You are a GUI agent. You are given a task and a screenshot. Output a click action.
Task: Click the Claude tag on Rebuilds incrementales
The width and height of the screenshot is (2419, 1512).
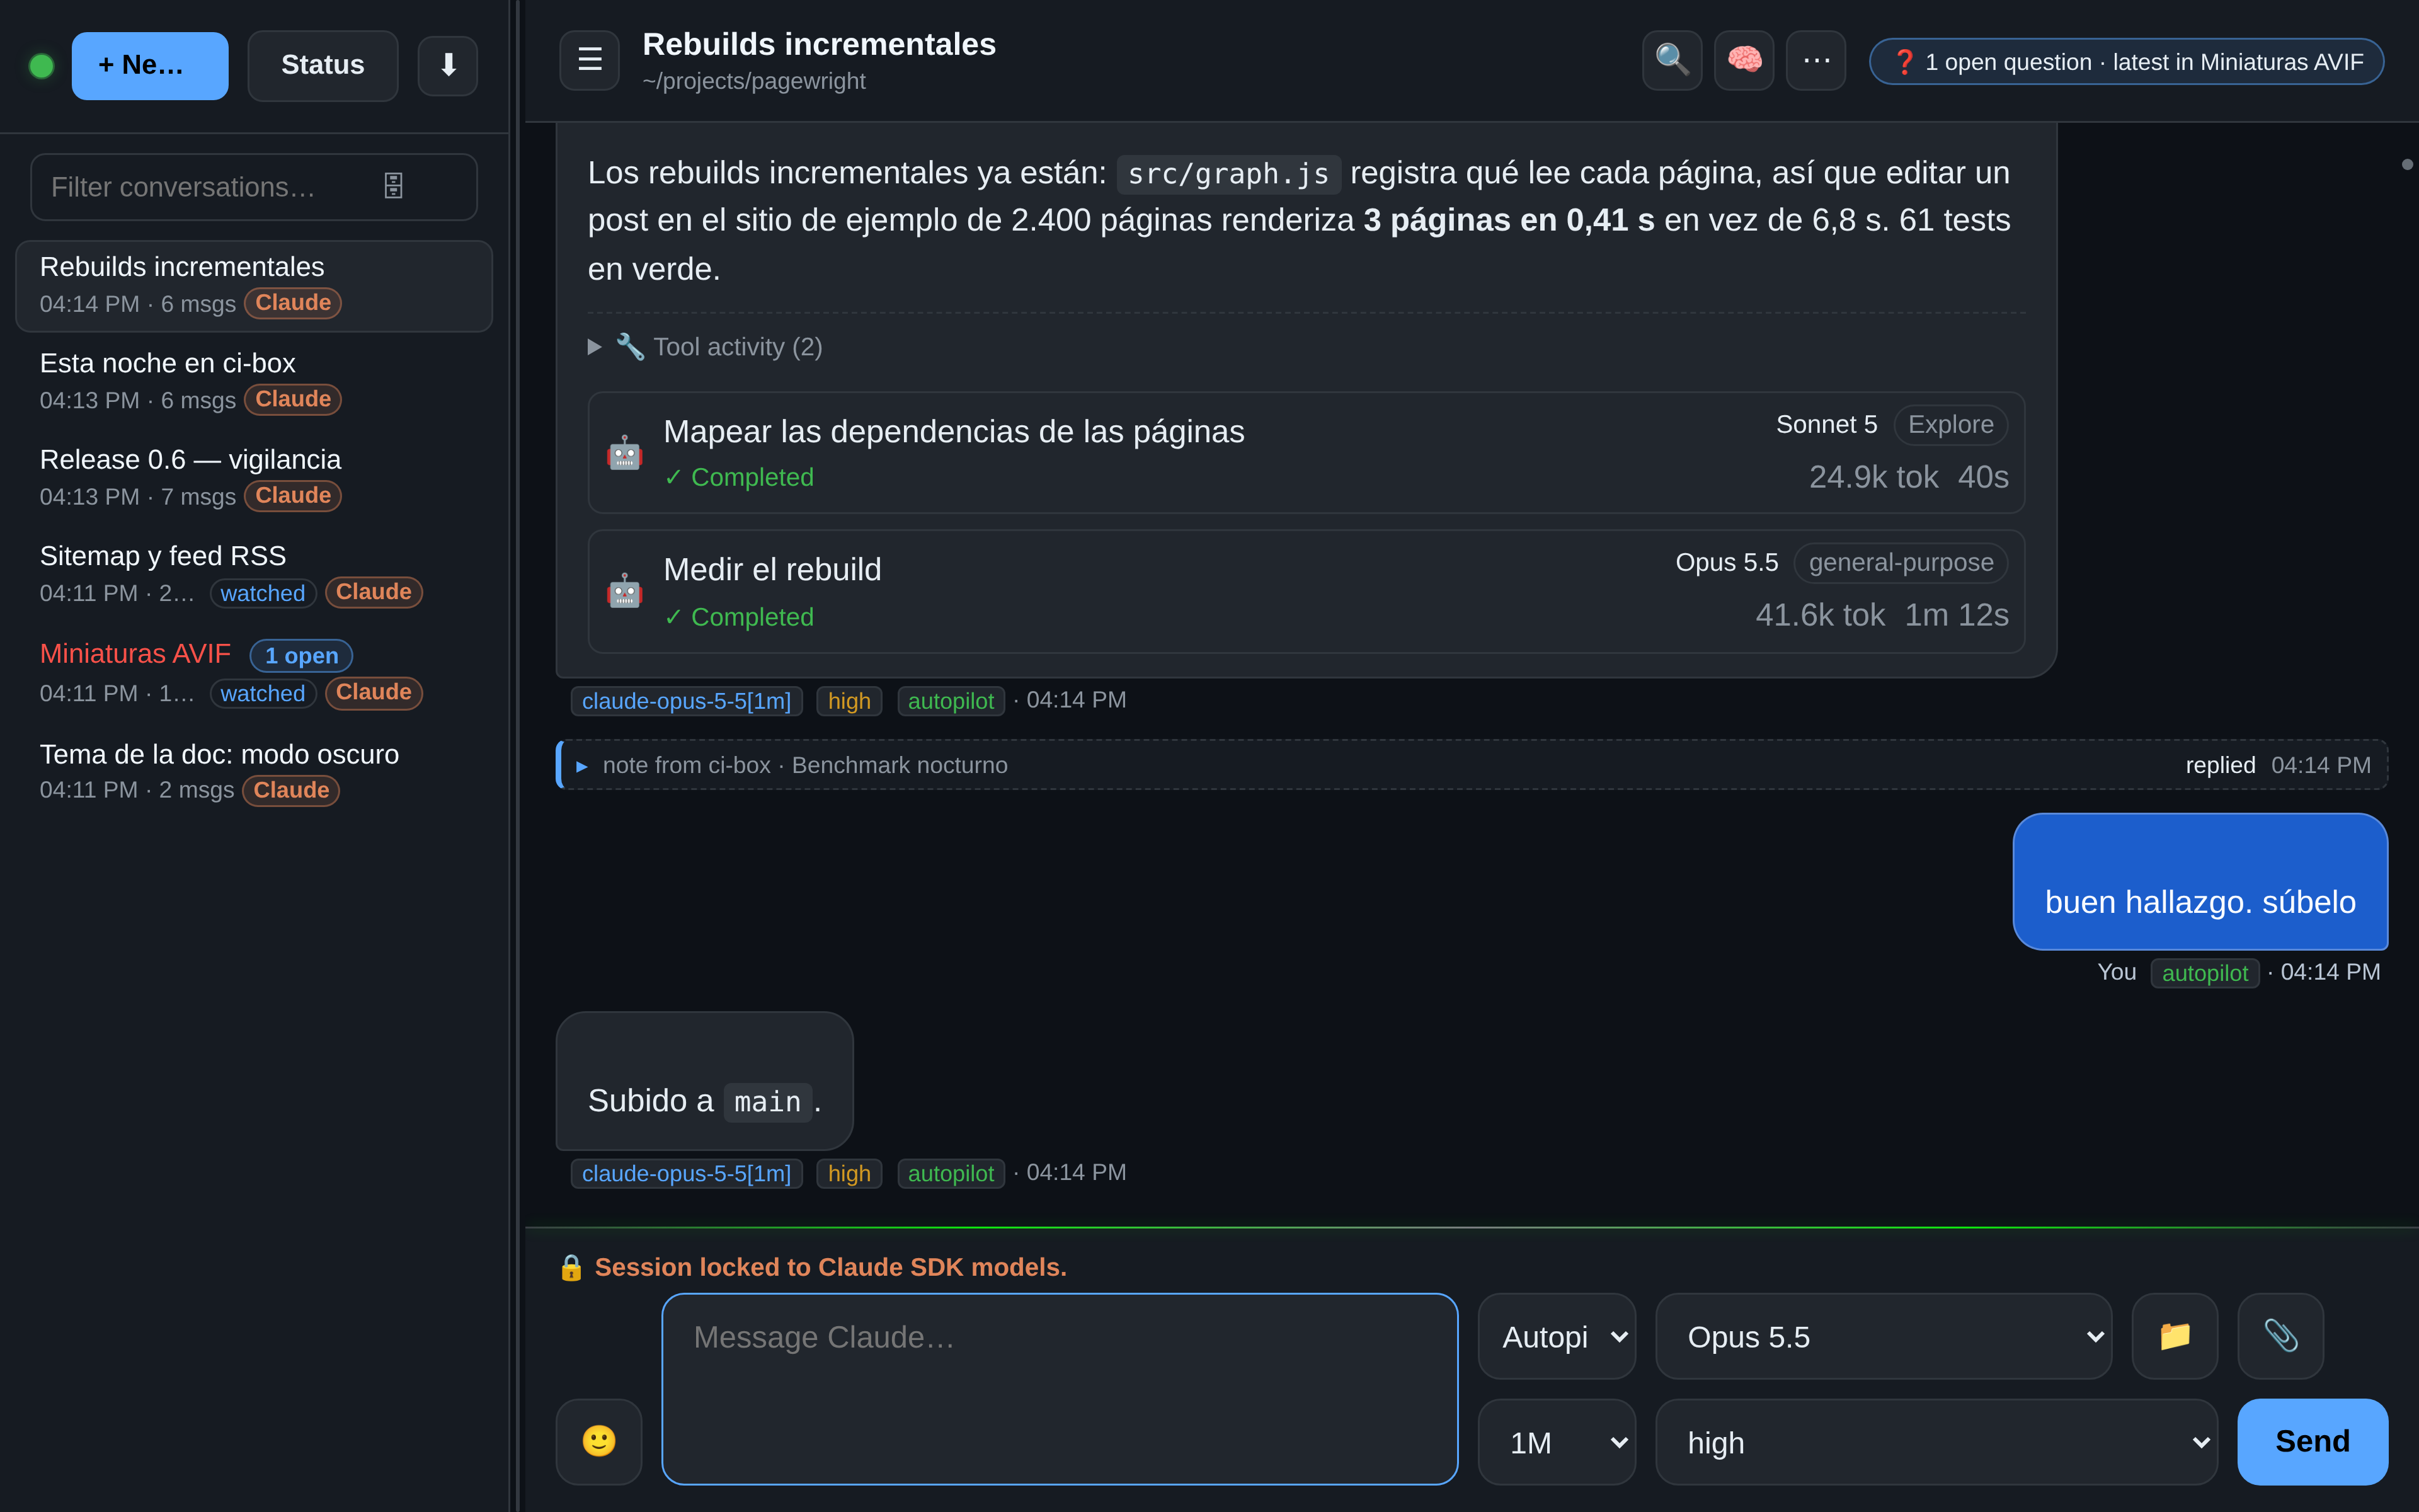tap(293, 303)
